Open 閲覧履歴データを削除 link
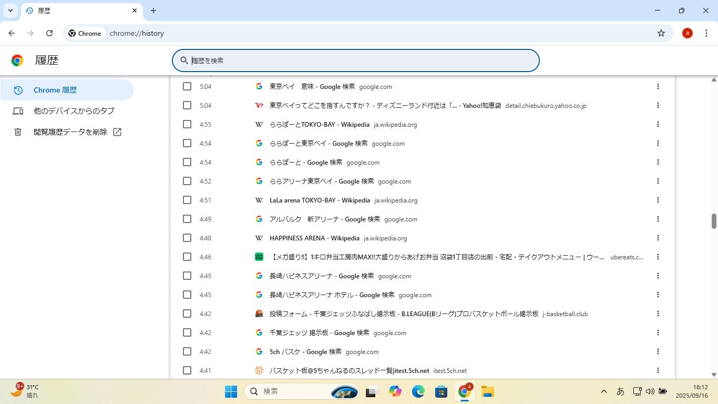 coord(70,132)
